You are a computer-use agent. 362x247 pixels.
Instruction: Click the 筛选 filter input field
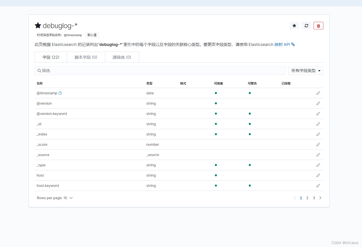coord(160,71)
